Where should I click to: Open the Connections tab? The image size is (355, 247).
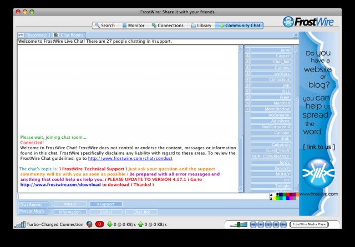(x=168, y=26)
